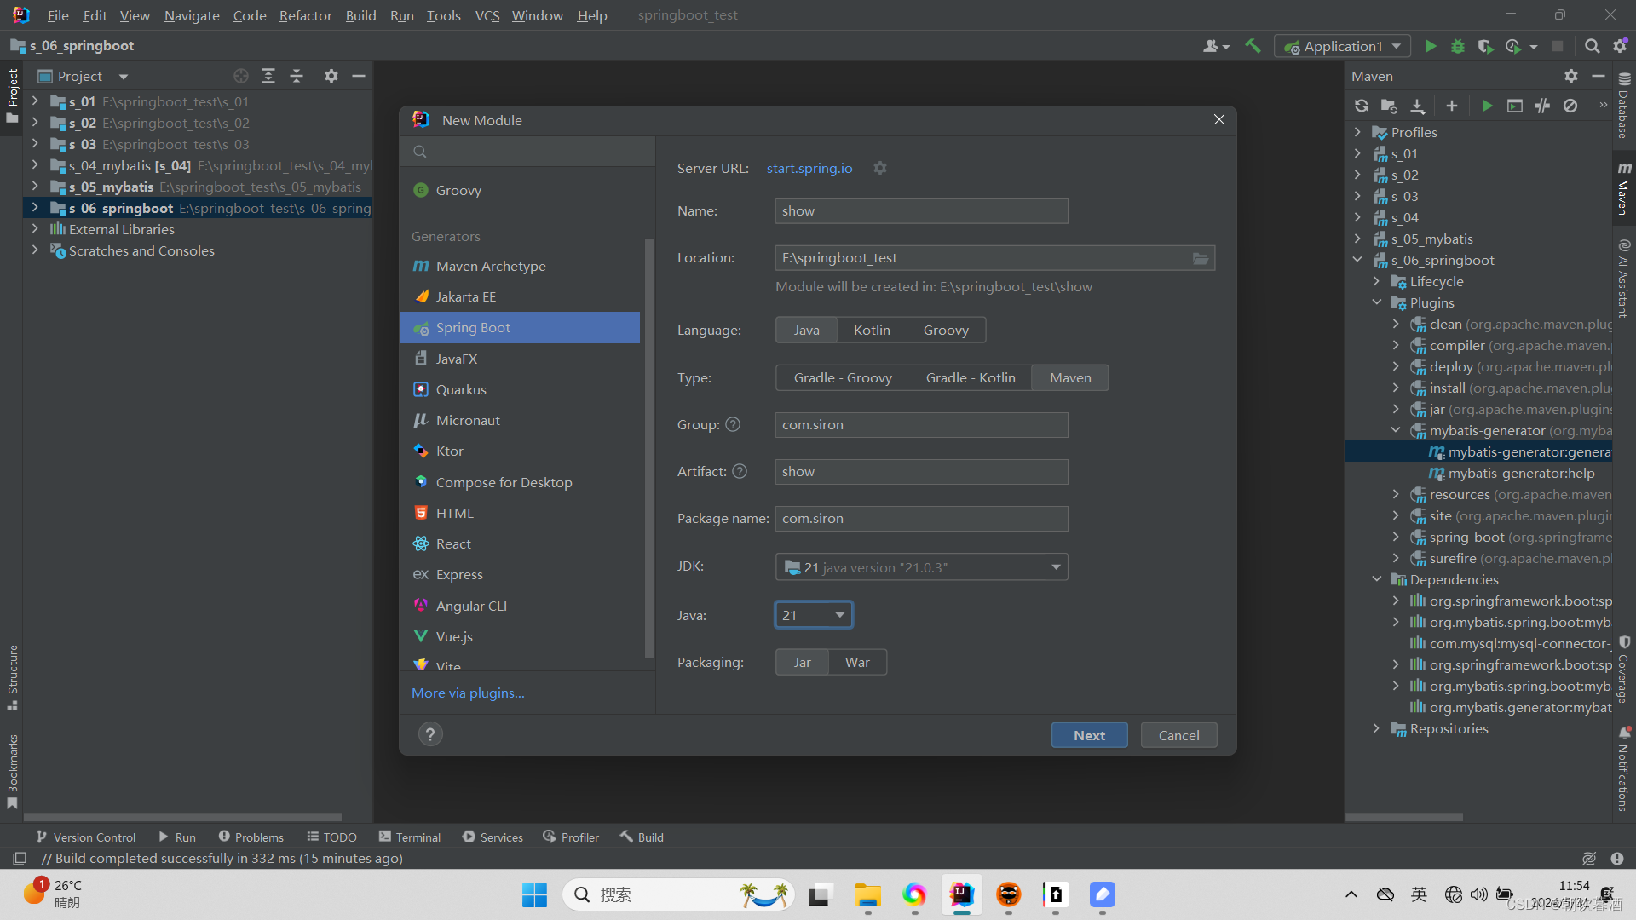Viewport: 1636px width, 920px height.
Task: Click the Next button to proceed
Action: click(x=1089, y=734)
